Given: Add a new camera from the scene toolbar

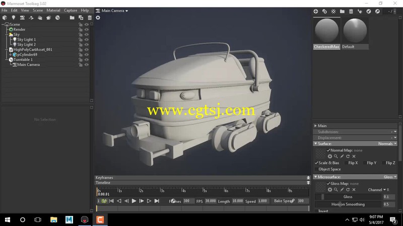Looking at the screenshot, I should (x=22, y=18).
